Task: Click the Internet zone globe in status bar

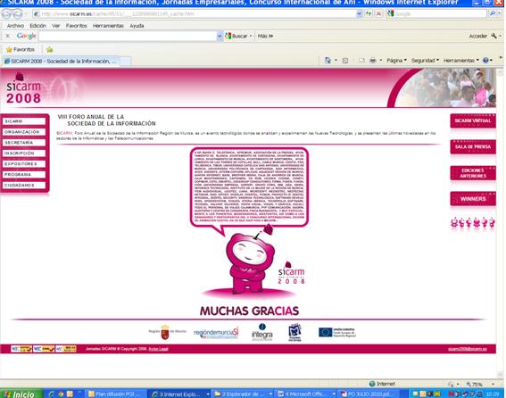Action: coord(372,384)
